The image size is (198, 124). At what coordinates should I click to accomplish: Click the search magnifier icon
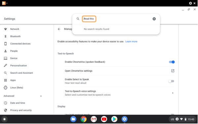click(78, 19)
